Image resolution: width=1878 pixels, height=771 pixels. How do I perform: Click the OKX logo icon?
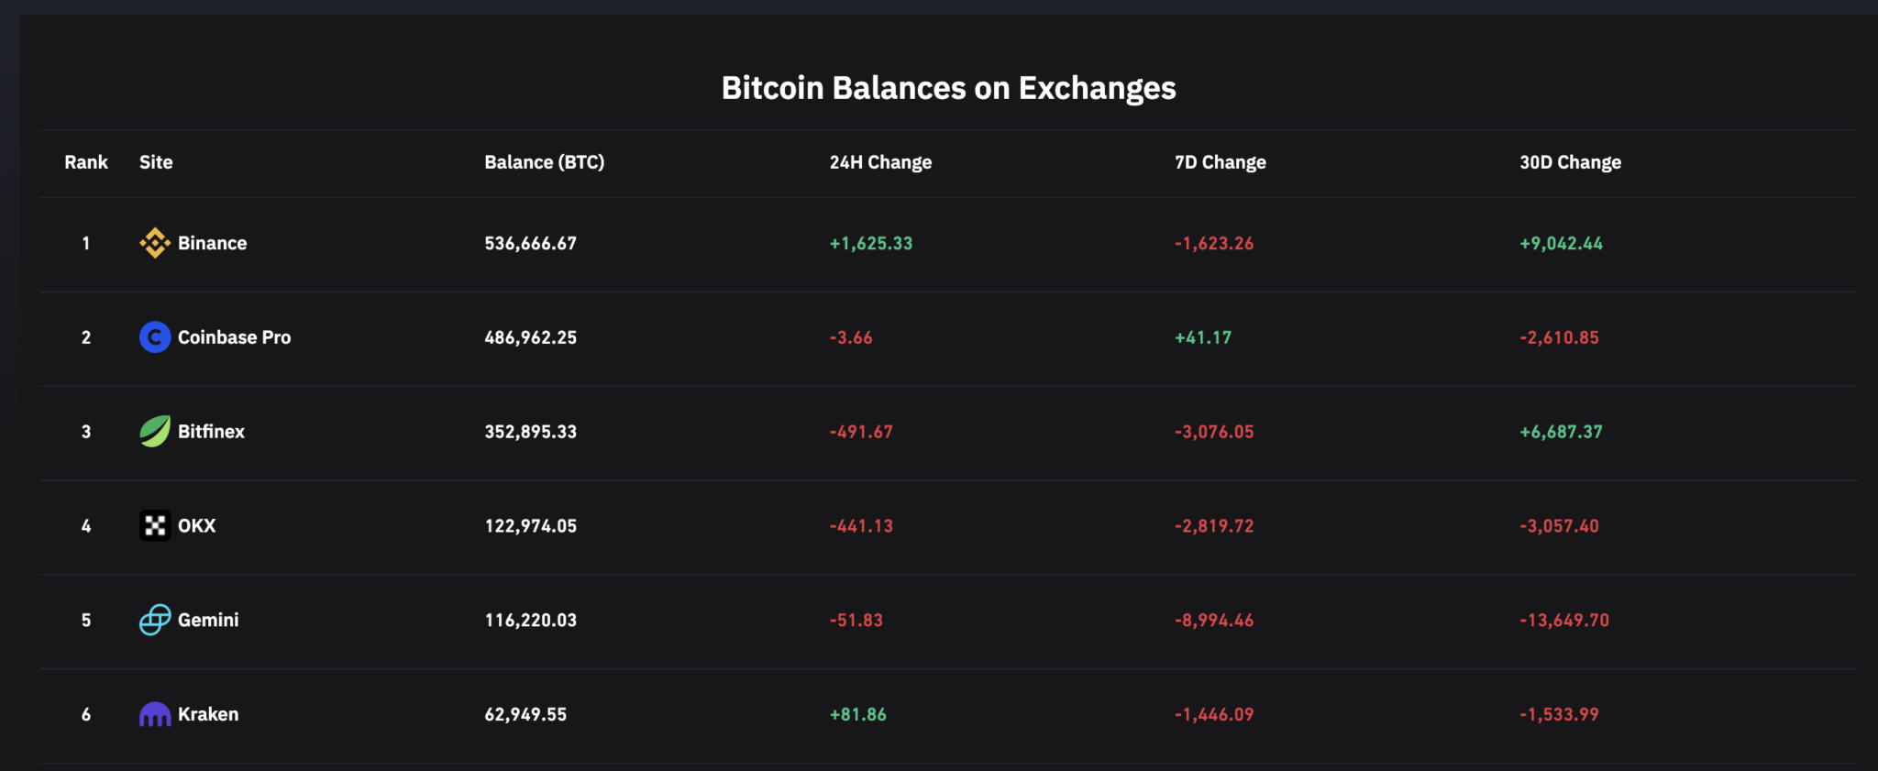pos(154,525)
